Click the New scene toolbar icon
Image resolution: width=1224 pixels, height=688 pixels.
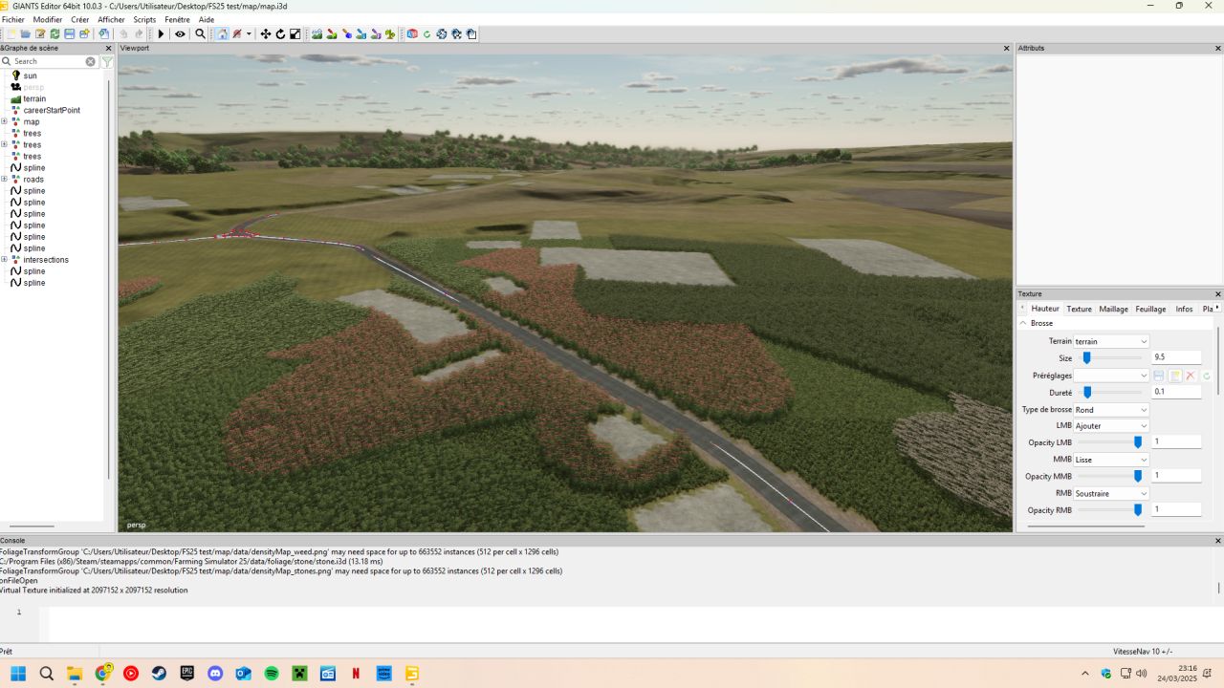[x=11, y=33]
